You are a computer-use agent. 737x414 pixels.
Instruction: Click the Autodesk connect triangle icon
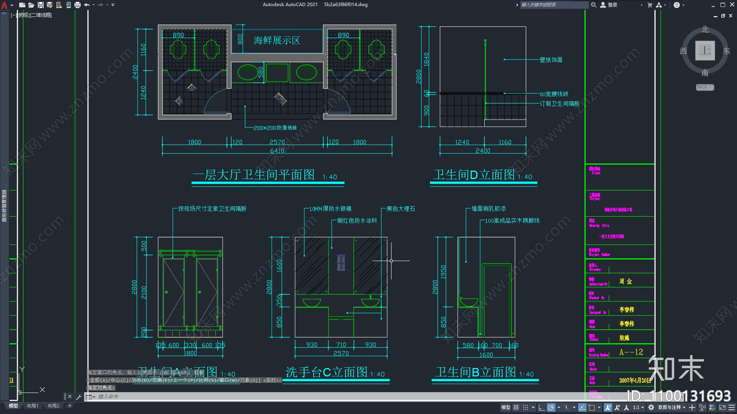[659, 5]
